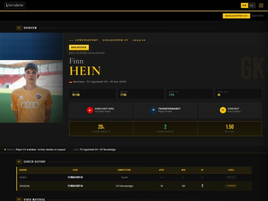Click the 191 CM height stat

[x=92, y=93]
